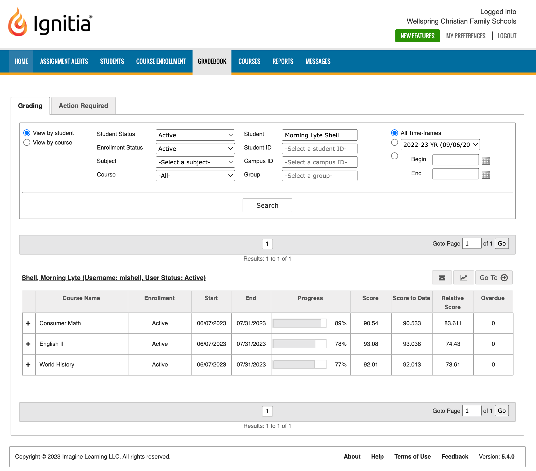Open the Go To menu button
Image resolution: width=536 pixels, height=471 pixels.
pos(494,278)
